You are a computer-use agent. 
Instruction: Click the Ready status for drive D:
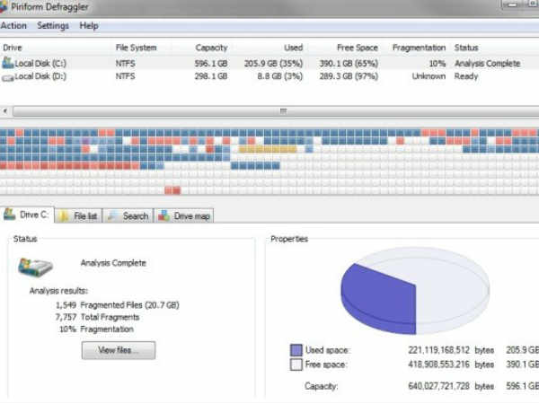click(x=466, y=76)
